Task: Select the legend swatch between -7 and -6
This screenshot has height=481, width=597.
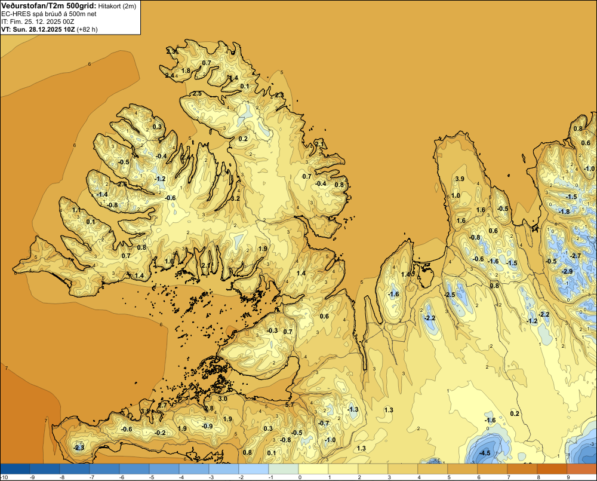Action: [104, 468]
